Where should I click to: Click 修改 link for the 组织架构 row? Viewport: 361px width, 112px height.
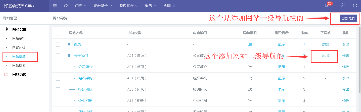click(x=345, y=78)
